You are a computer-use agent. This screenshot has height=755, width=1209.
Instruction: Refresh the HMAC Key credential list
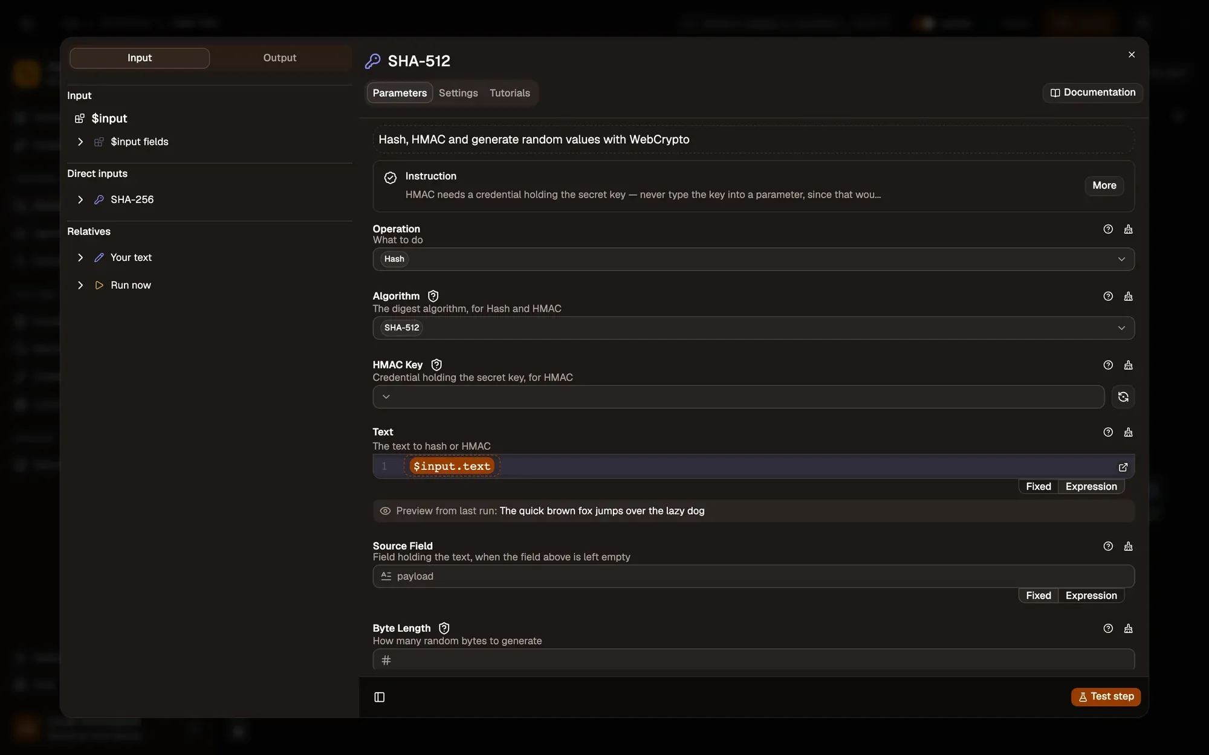coord(1123,397)
